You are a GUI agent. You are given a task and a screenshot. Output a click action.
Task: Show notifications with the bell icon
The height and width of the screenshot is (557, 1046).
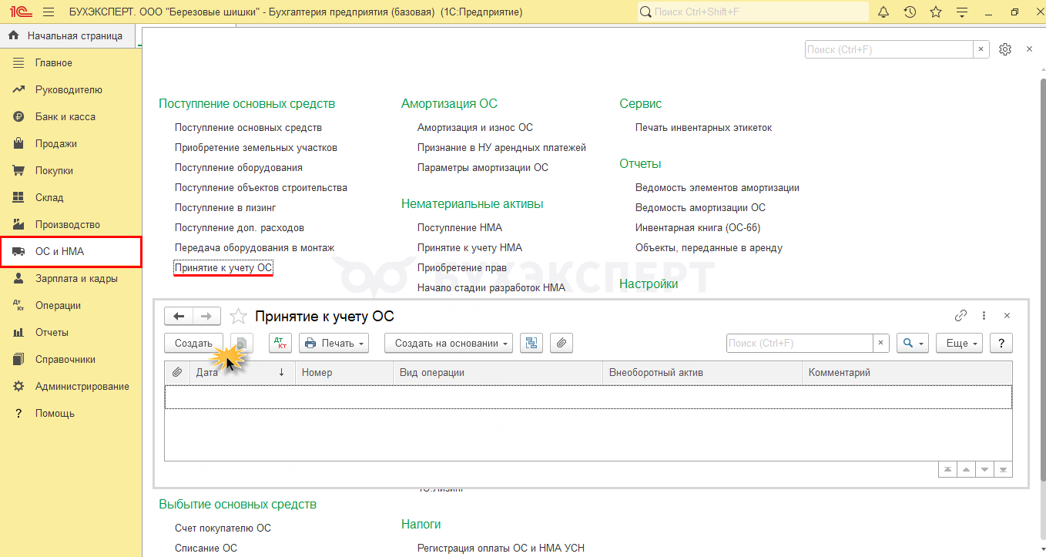pos(883,12)
